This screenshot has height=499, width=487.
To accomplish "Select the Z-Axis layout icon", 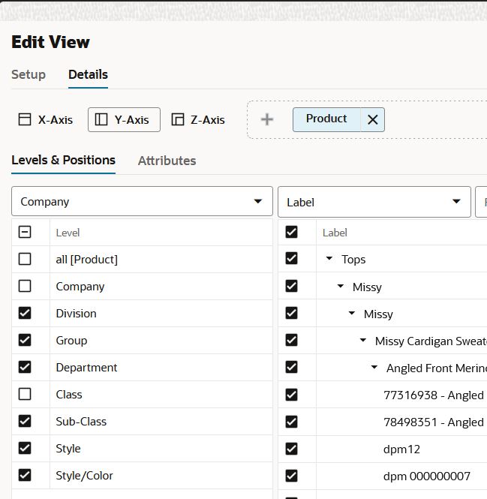I will tap(178, 119).
